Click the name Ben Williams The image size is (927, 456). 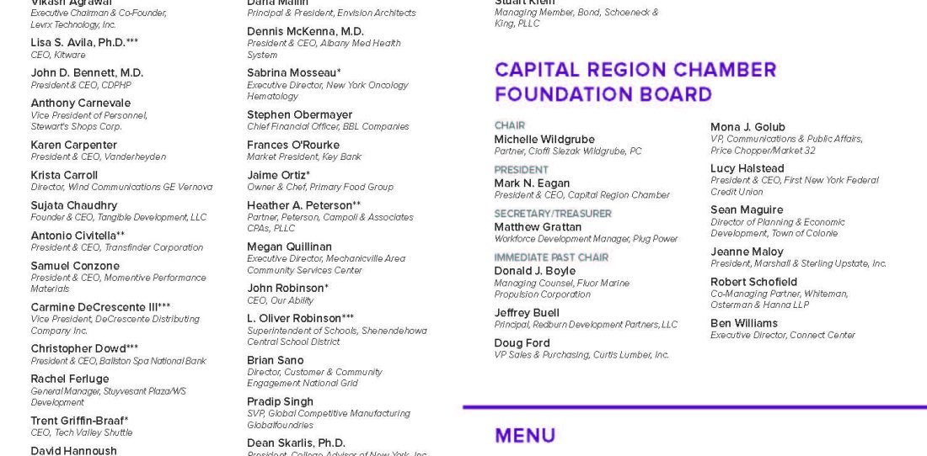(x=744, y=323)
